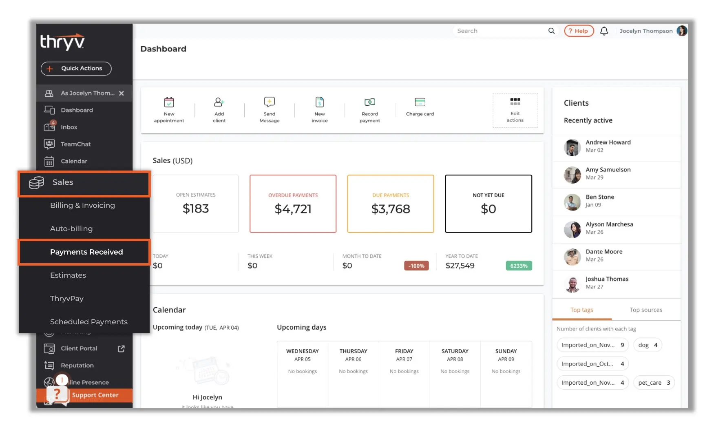This screenshot has width=725, height=430.
Task: Open client Amy Samuelson
Action: 617,175
